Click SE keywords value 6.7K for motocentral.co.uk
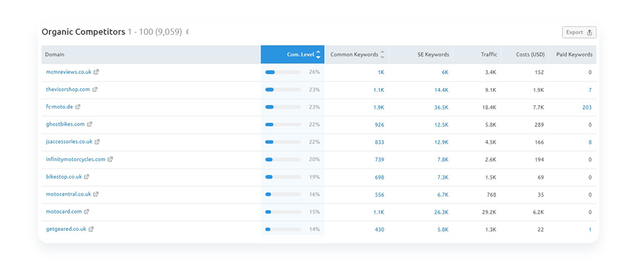The image size is (637, 265). tap(443, 194)
